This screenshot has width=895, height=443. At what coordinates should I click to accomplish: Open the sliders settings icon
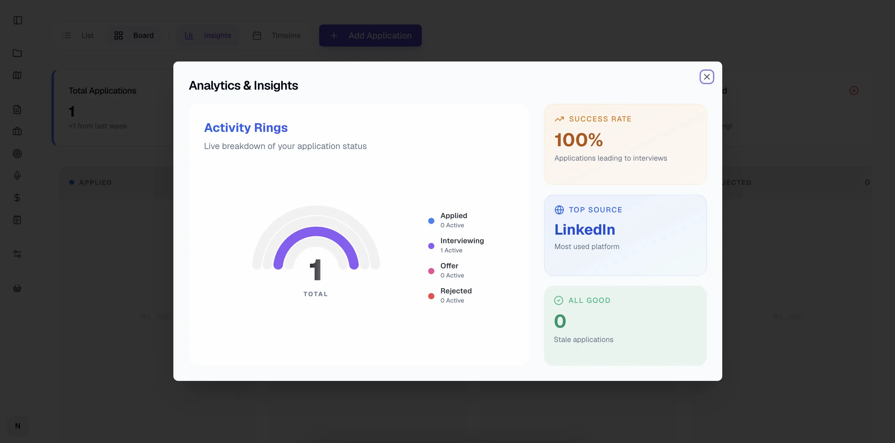tap(17, 254)
